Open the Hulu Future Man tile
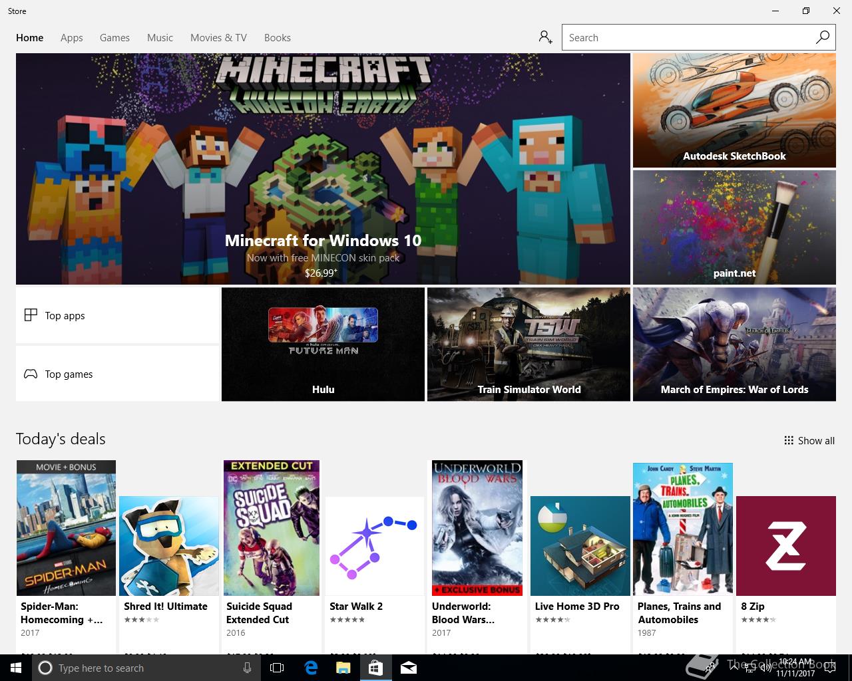This screenshot has height=681, width=852. pyautogui.click(x=323, y=344)
